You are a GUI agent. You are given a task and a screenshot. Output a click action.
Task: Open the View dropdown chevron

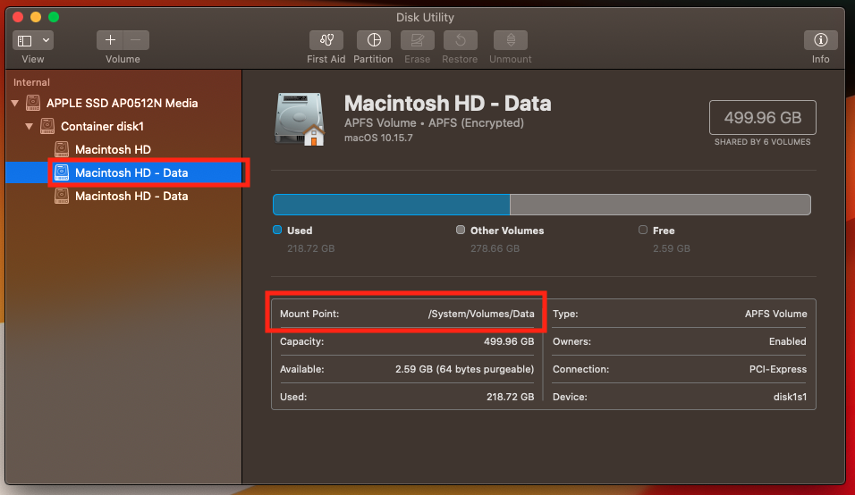point(47,40)
